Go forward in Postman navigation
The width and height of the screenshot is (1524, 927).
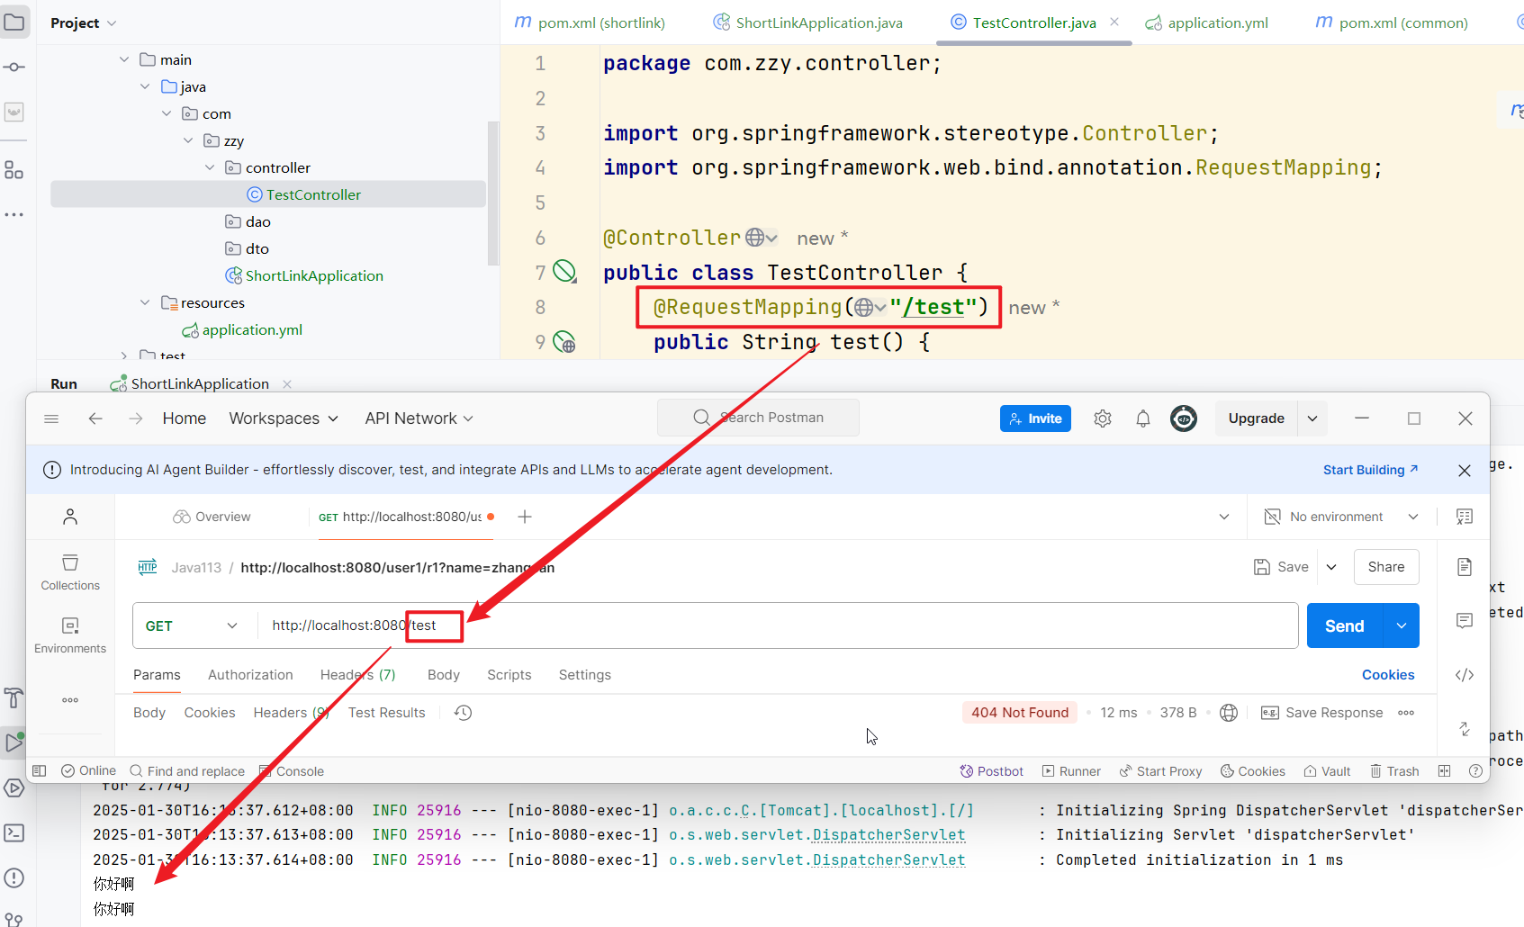[136, 418]
